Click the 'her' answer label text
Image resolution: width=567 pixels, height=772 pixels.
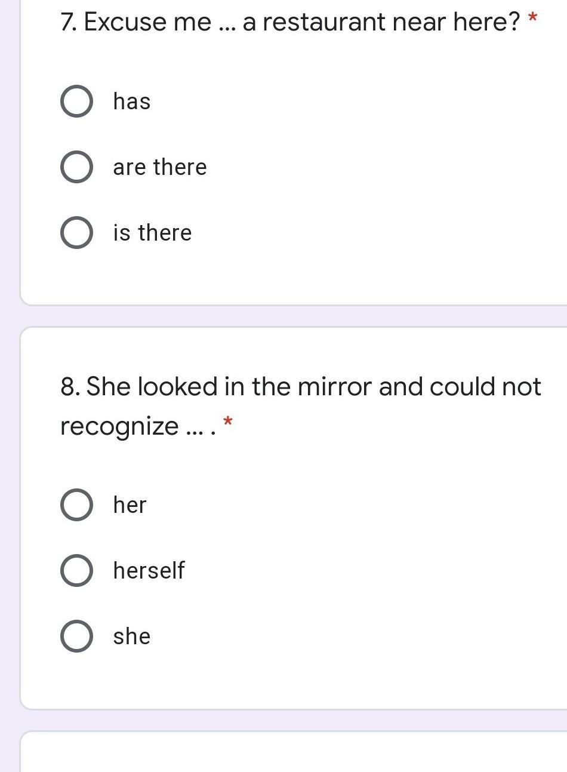pos(130,505)
